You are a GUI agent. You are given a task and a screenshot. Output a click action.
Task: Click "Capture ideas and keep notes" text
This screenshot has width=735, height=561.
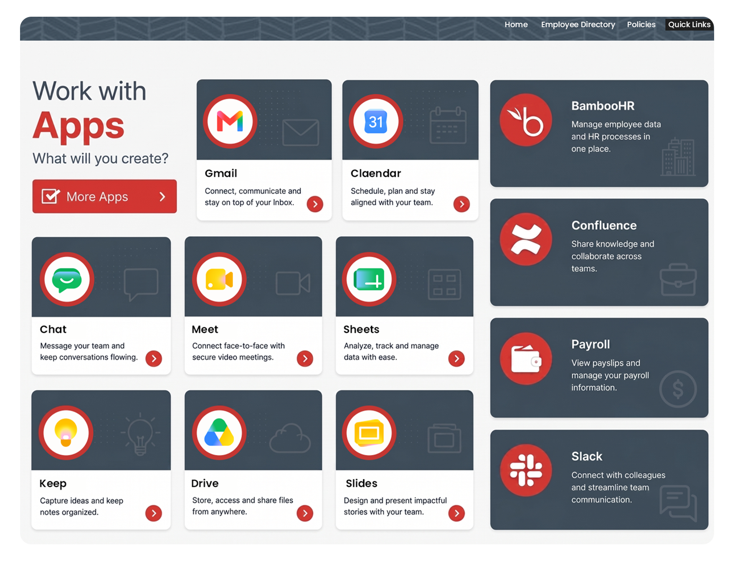click(x=81, y=506)
